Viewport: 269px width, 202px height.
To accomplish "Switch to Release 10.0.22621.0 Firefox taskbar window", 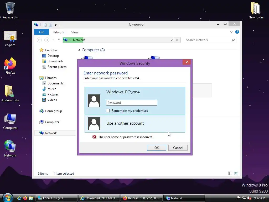I will point(141,198).
